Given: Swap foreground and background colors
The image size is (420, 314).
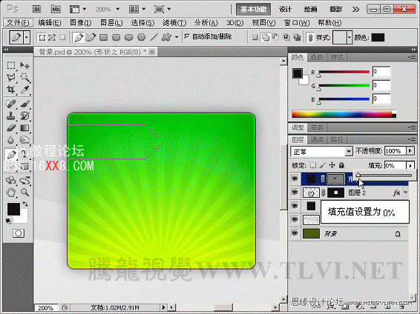Looking at the screenshot, I should (25, 204).
